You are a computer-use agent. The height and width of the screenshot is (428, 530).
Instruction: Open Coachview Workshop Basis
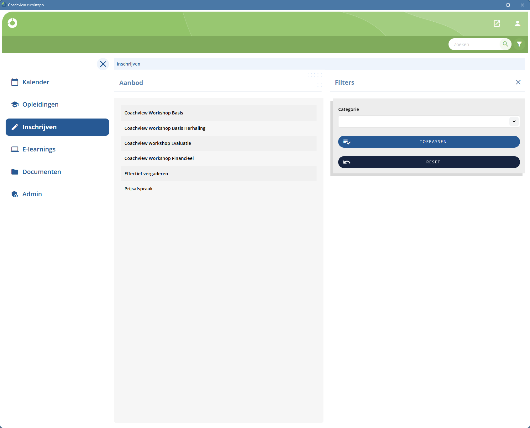coord(219,113)
